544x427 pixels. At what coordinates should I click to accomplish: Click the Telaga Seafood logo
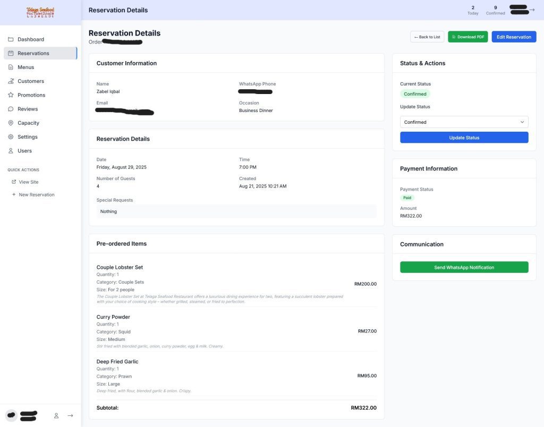pos(40,12)
